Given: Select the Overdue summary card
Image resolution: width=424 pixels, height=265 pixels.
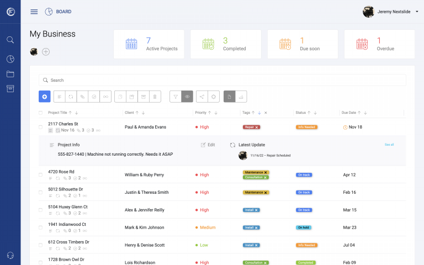Looking at the screenshot, I should pyautogui.click(x=379, y=44).
